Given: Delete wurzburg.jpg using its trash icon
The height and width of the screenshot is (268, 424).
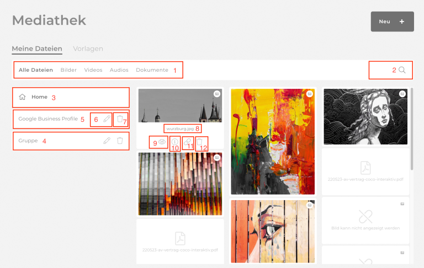Looking at the screenshot, I should pos(199,142).
